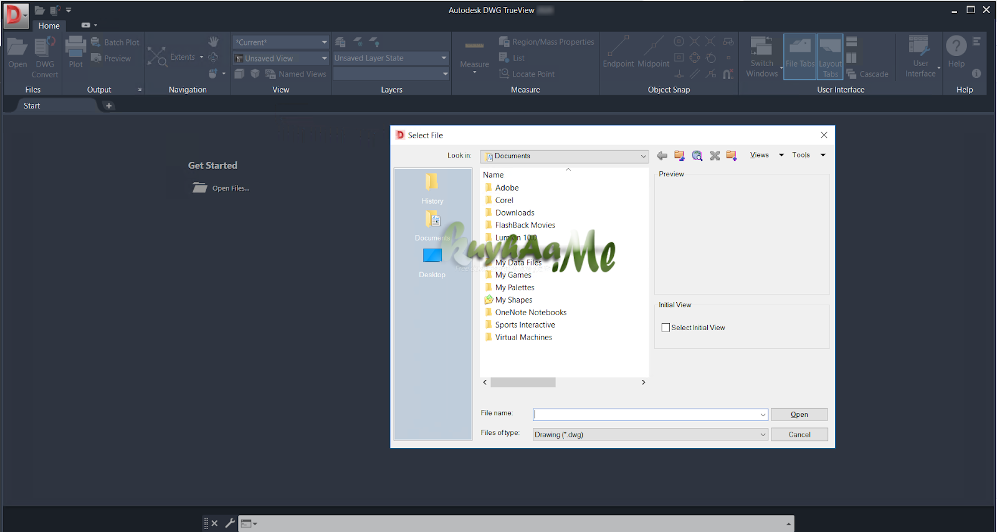Click the Open button in Select File dialog

[x=799, y=415]
